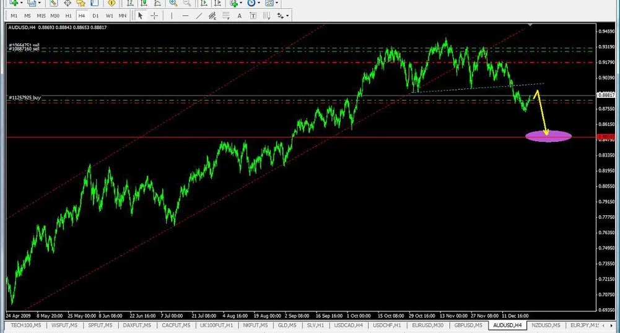Image resolution: width=620 pixels, height=333 pixels.
Task: Switch to the GLD,M5 chart tab
Action: point(287,325)
